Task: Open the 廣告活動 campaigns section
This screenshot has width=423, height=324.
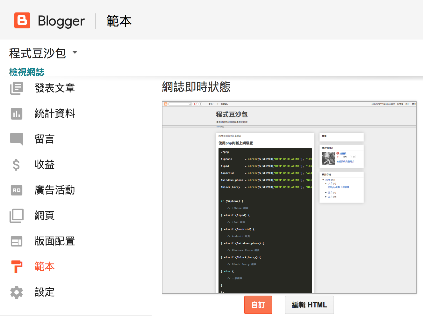Action: point(55,190)
